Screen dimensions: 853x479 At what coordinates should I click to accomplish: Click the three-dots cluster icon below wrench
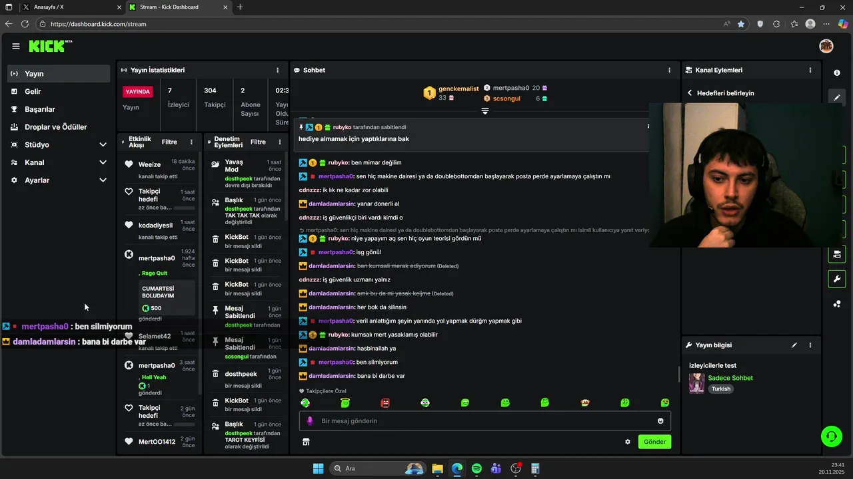point(837,304)
